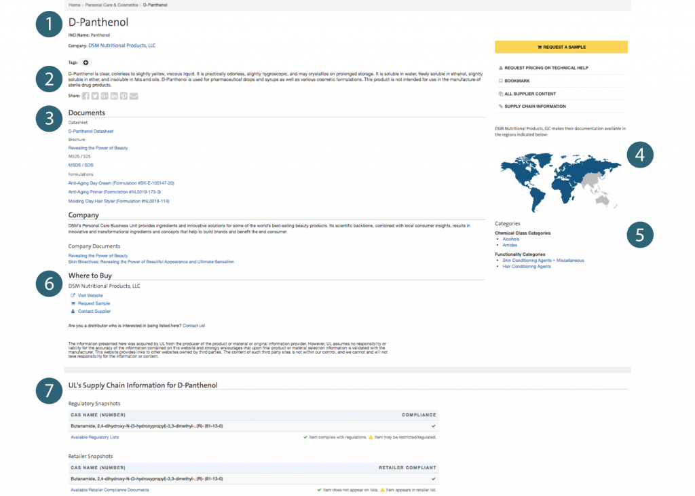
Task: Go to Personal Care & Cosmetics breadcrumb
Action: (112, 5)
